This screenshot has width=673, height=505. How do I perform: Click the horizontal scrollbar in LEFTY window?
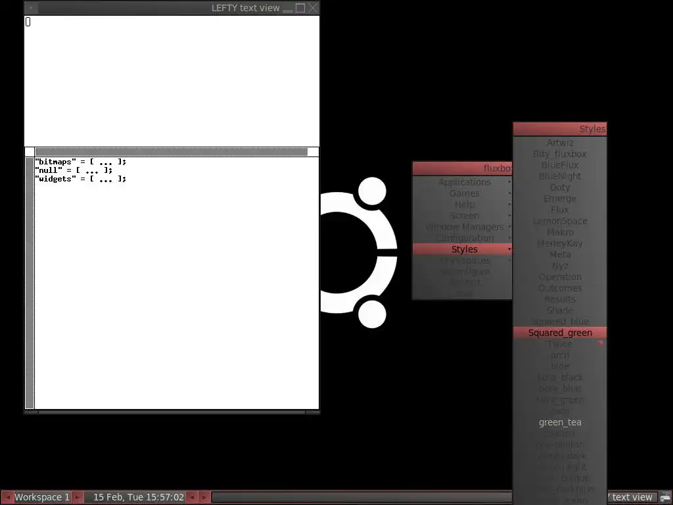point(172,152)
